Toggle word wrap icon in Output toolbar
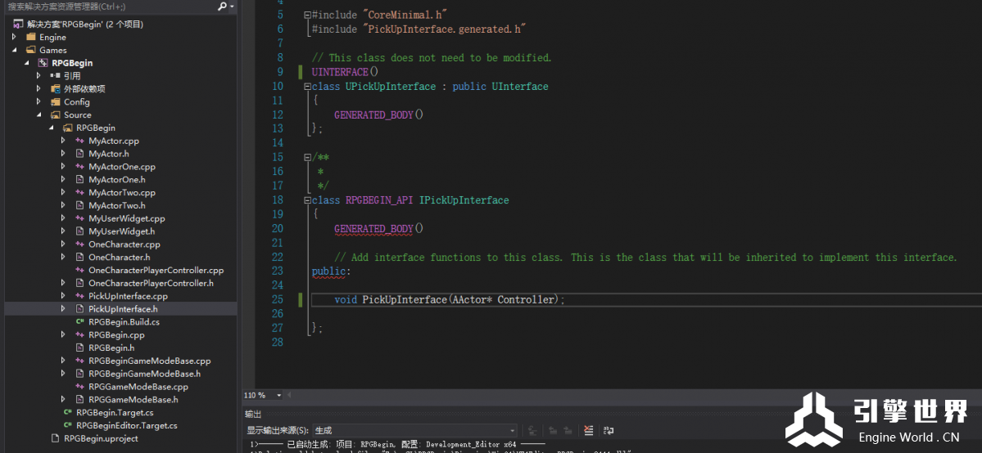982x453 pixels. click(x=608, y=430)
